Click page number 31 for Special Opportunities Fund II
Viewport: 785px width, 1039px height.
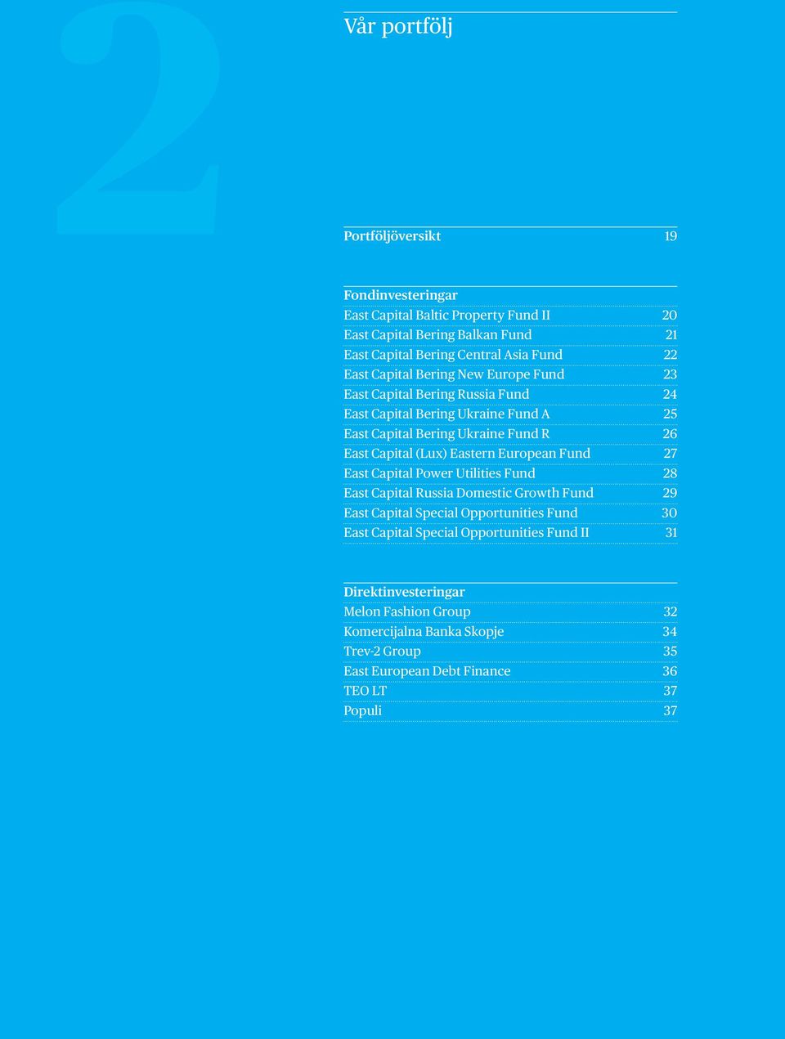click(x=671, y=533)
